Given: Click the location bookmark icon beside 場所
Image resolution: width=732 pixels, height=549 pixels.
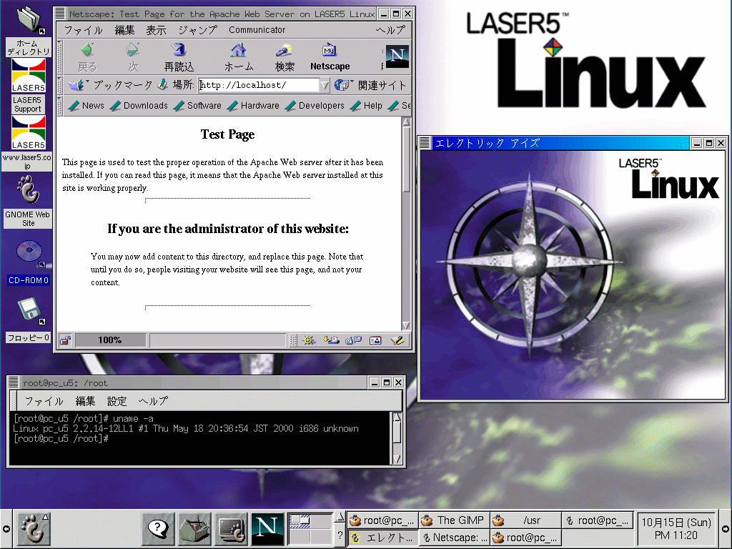Looking at the screenshot, I should click(x=162, y=84).
